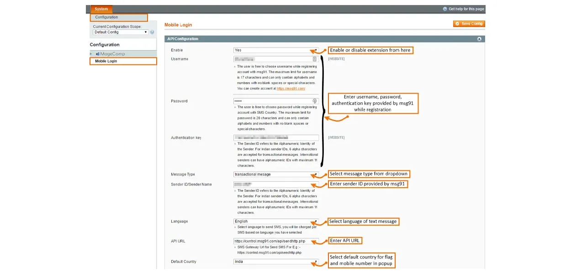Open the Message Type dropdown
Screen dimensions: 571x274
(x=276, y=174)
